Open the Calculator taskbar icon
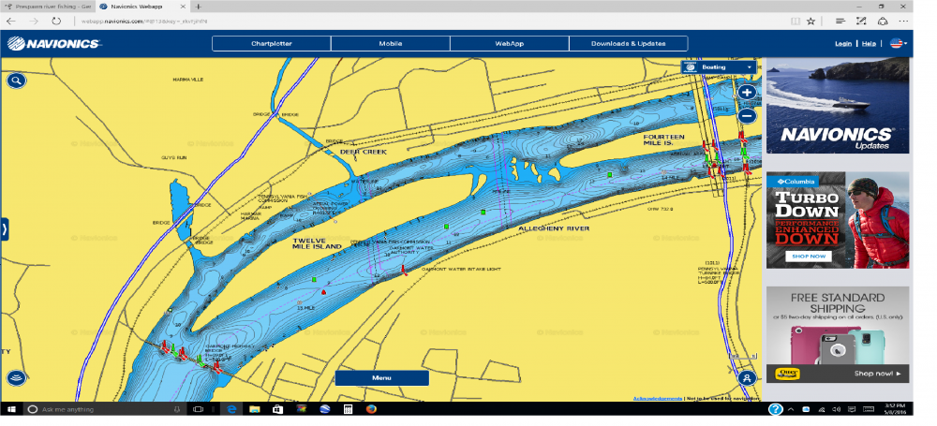Viewport: 937px width, 426px height. (347, 409)
